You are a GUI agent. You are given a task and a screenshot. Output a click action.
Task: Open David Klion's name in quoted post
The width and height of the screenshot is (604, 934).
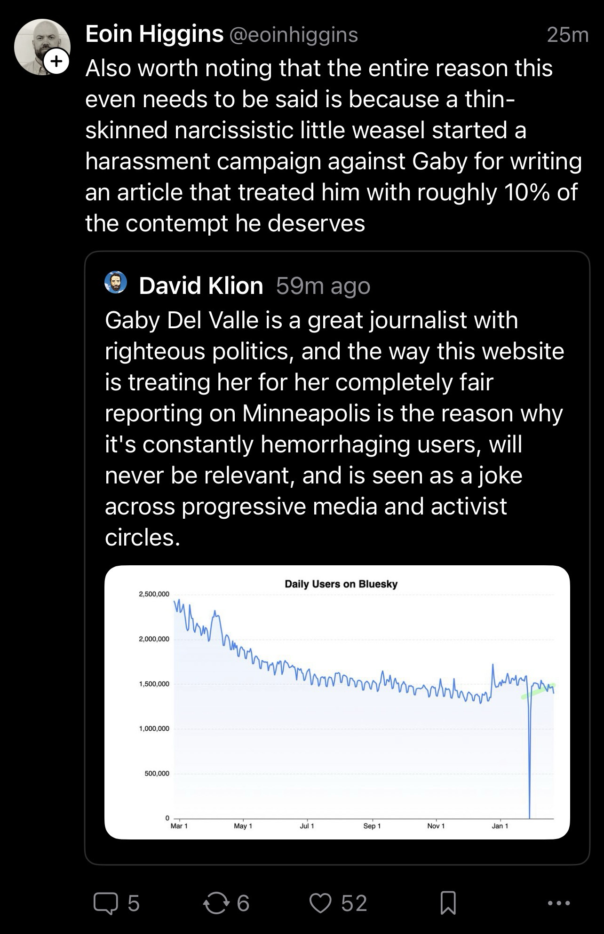201,286
